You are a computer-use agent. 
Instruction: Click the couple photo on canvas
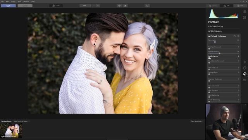click(103, 63)
